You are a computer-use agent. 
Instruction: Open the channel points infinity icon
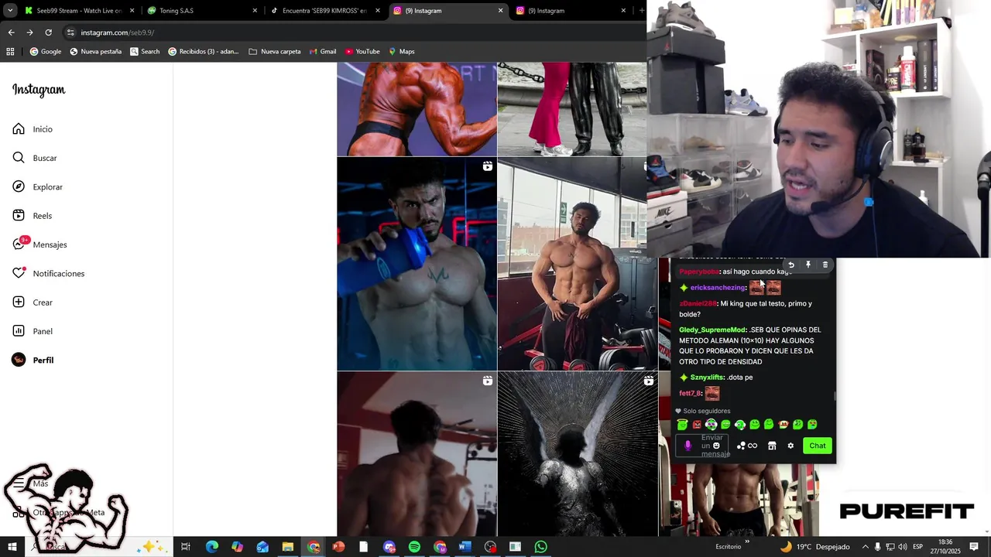(748, 446)
